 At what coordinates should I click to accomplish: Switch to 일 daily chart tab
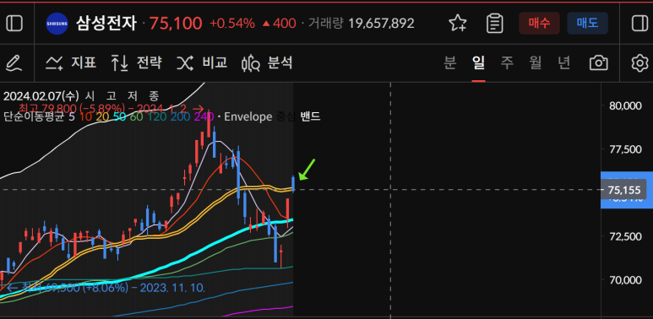(478, 62)
